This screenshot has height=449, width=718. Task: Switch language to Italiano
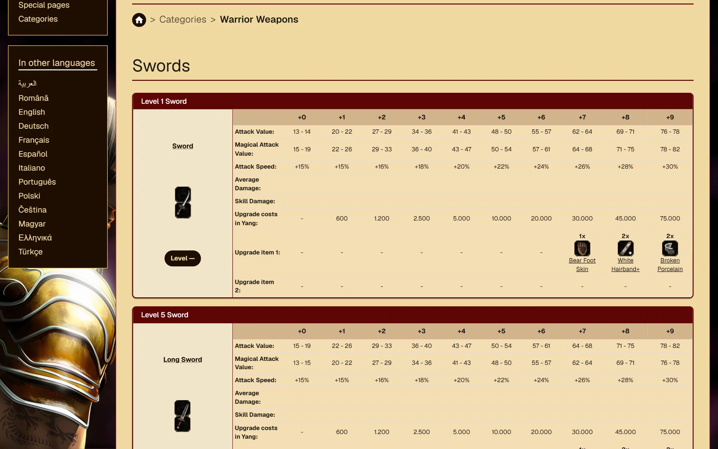click(32, 168)
